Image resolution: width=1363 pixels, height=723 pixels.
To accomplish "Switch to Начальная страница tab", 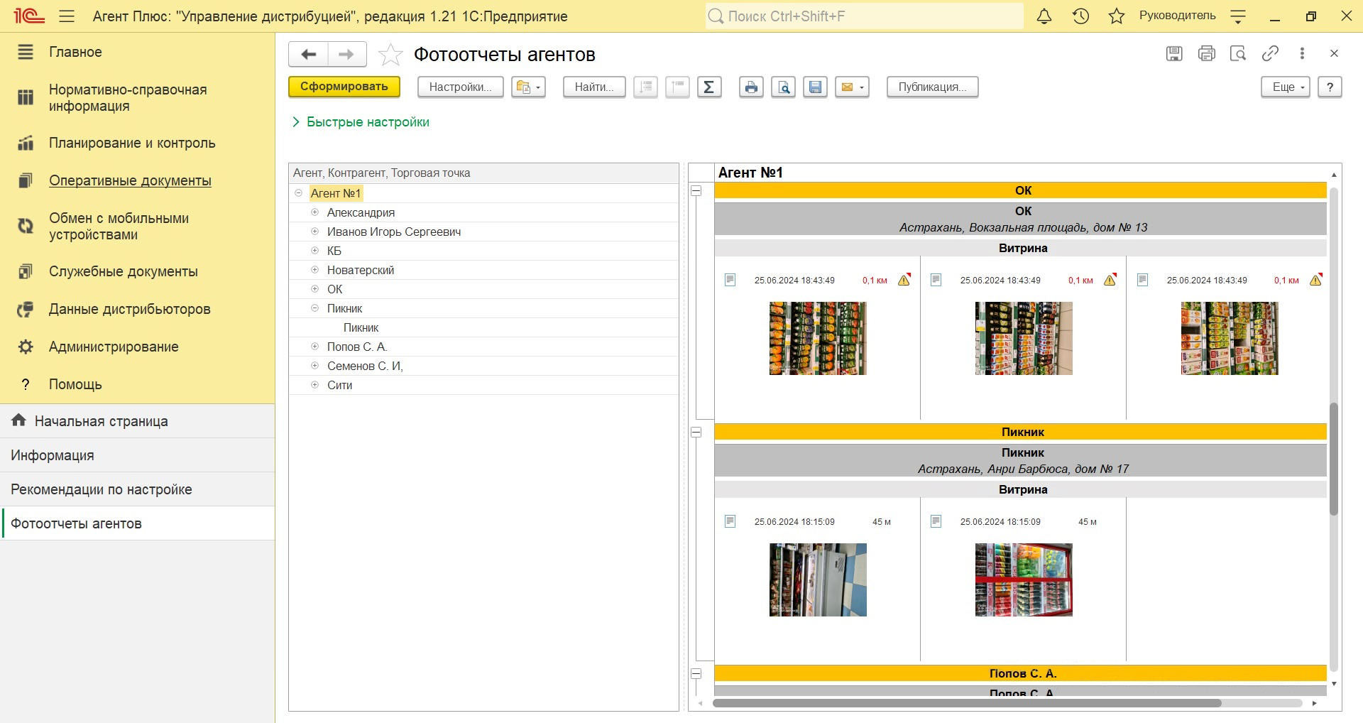I will [x=101, y=421].
